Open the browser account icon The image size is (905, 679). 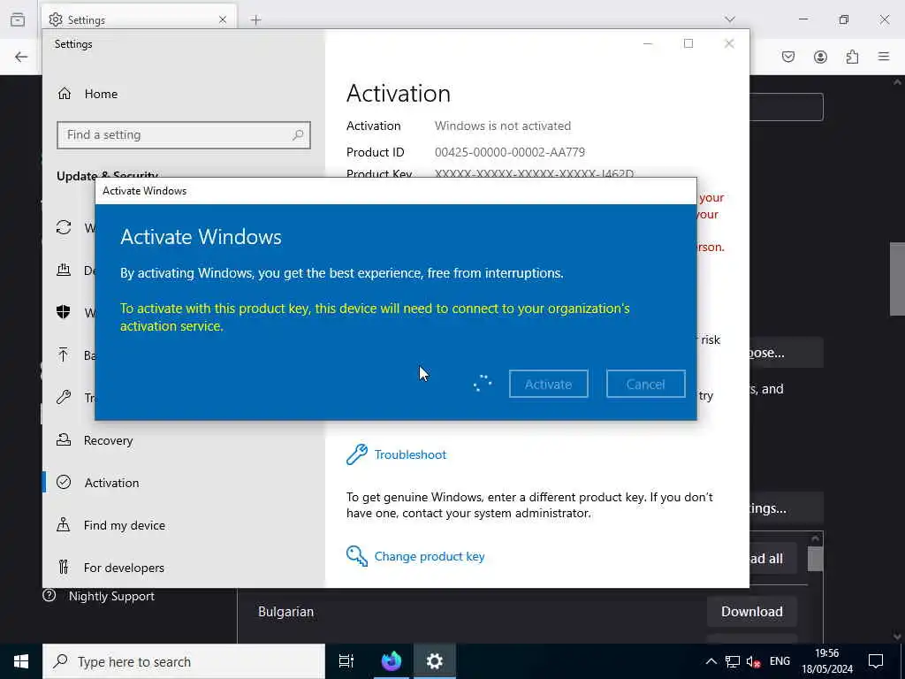[x=820, y=57]
